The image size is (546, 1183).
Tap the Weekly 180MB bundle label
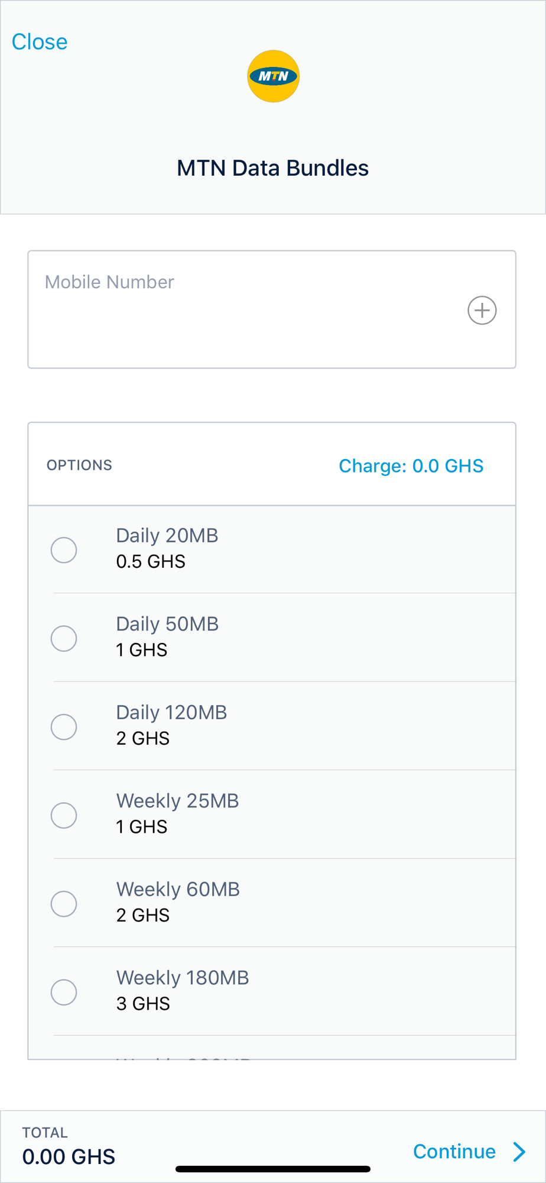pyautogui.click(x=183, y=978)
